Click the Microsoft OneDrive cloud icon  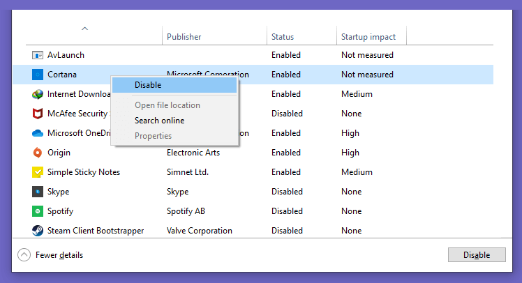click(38, 133)
